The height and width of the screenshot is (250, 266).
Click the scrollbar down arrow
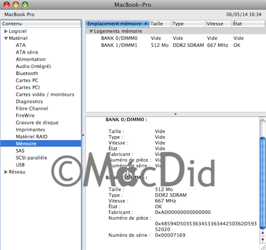pyautogui.click(x=263, y=240)
